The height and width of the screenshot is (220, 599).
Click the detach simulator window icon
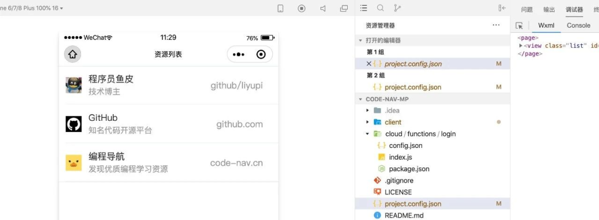[x=344, y=8]
